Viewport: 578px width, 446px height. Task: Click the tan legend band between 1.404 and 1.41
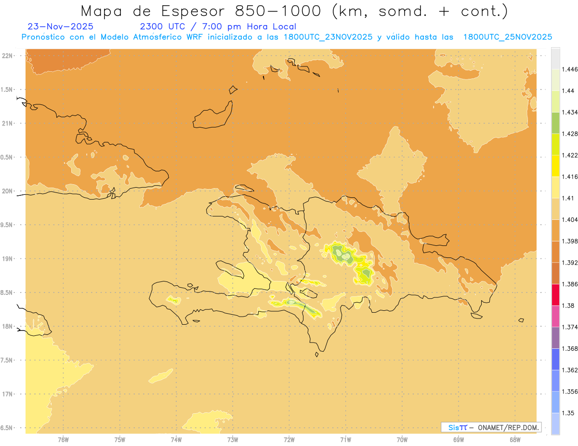555,208
